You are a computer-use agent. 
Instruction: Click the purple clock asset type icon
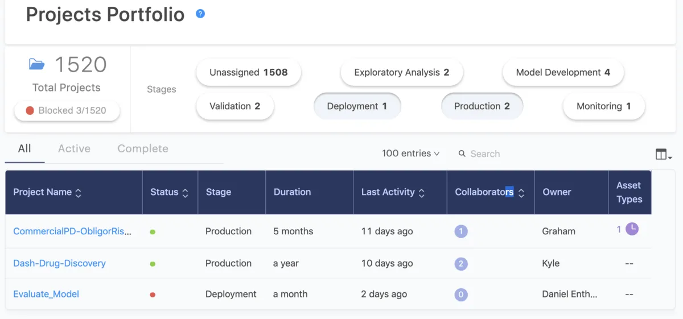[x=632, y=229]
